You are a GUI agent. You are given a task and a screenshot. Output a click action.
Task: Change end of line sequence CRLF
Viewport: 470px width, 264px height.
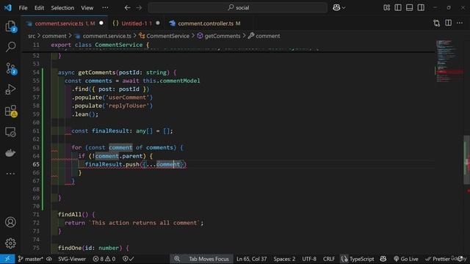[x=329, y=259]
